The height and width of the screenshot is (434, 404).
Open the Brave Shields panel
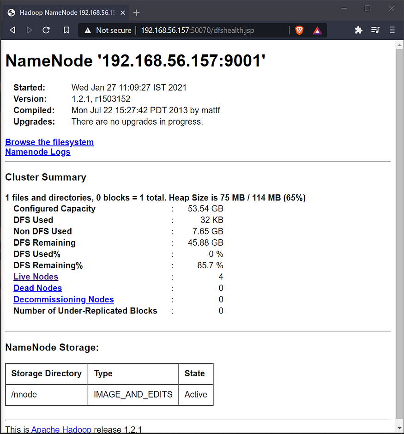pos(299,30)
